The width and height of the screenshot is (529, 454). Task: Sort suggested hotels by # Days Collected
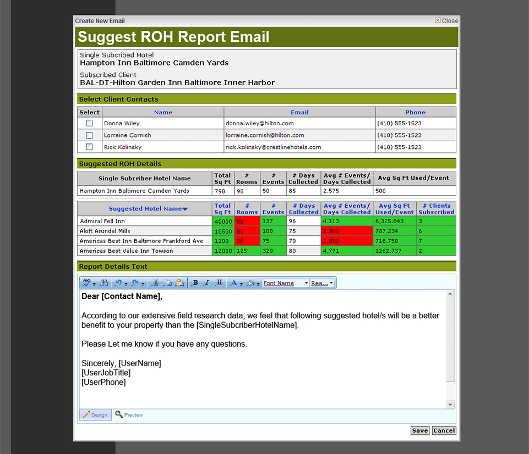click(304, 209)
